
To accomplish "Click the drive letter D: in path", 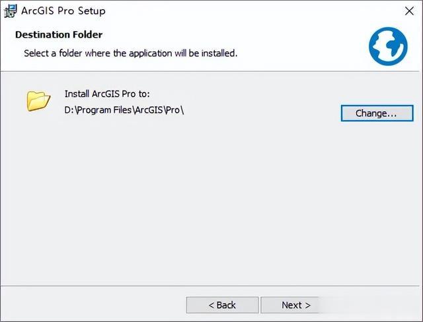I will pos(69,110).
